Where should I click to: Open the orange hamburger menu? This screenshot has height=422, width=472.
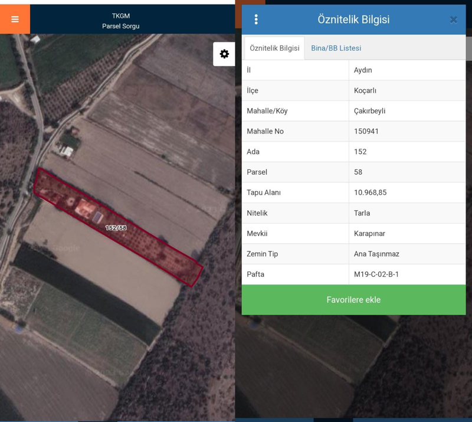[x=15, y=19]
